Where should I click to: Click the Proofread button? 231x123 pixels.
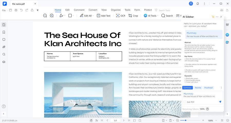click(x=208, y=88)
